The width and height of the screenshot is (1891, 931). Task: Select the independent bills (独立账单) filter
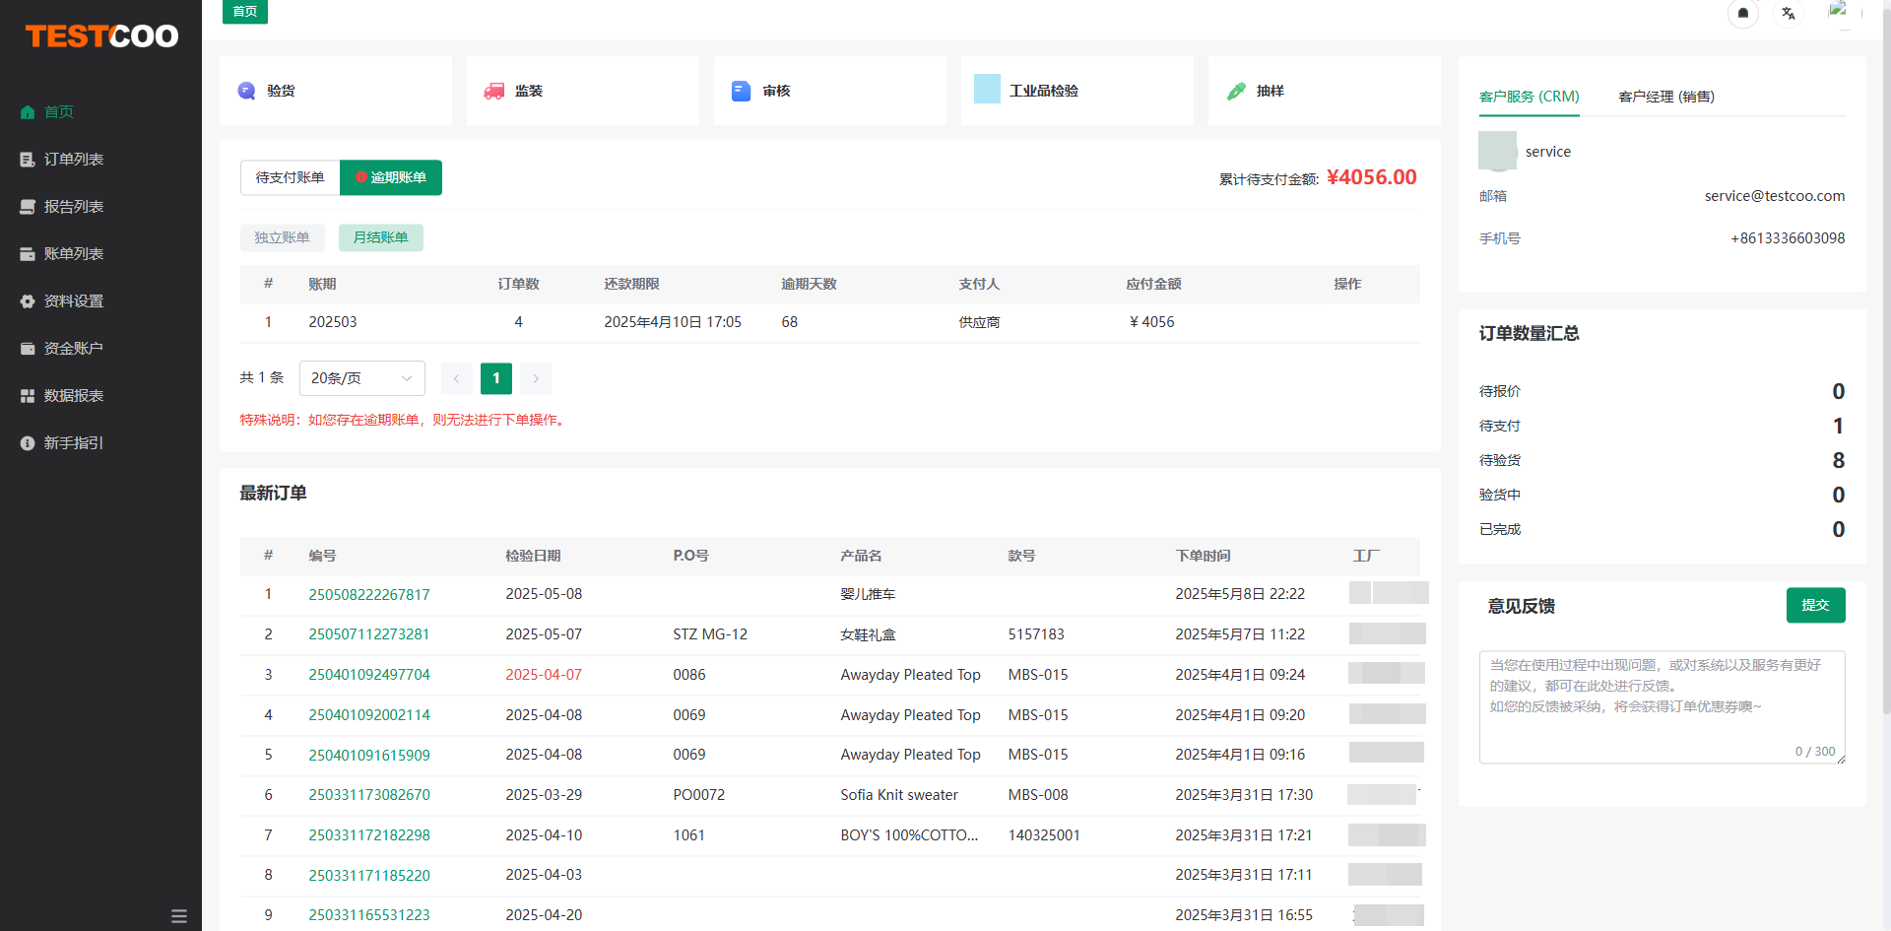(x=282, y=237)
